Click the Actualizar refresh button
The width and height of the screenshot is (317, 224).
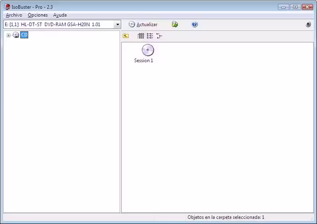click(143, 25)
